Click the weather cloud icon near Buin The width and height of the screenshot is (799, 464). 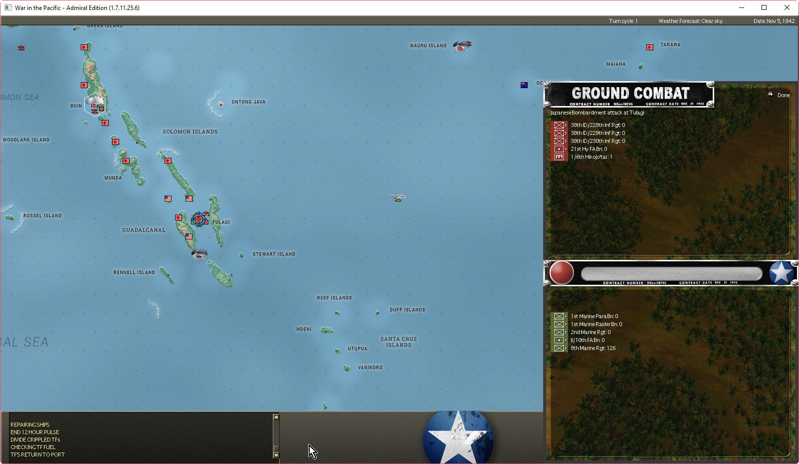(x=94, y=101)
